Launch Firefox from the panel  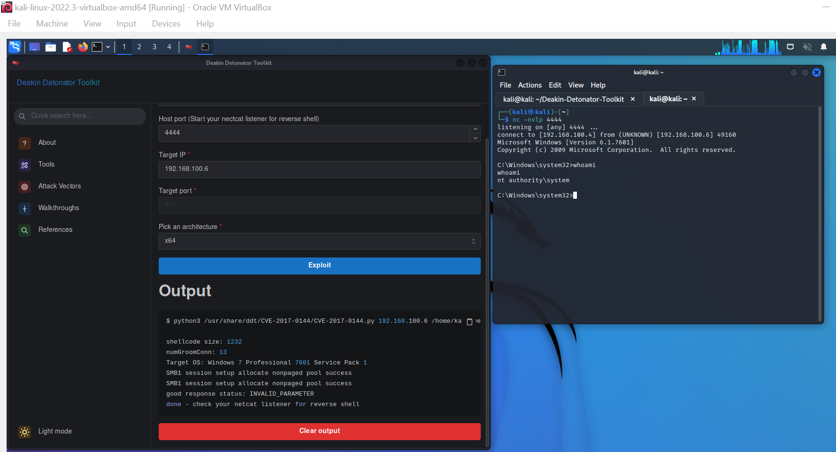pos(83,47)
